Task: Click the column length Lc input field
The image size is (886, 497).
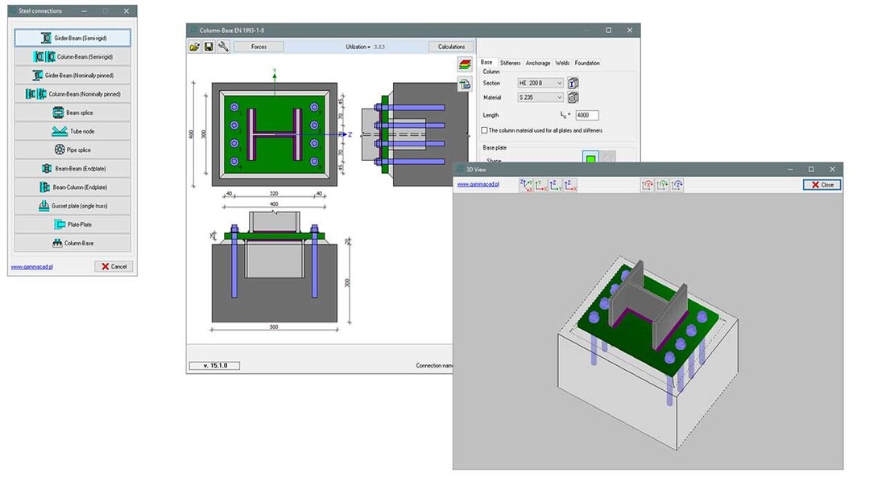Action: (586, 115)
